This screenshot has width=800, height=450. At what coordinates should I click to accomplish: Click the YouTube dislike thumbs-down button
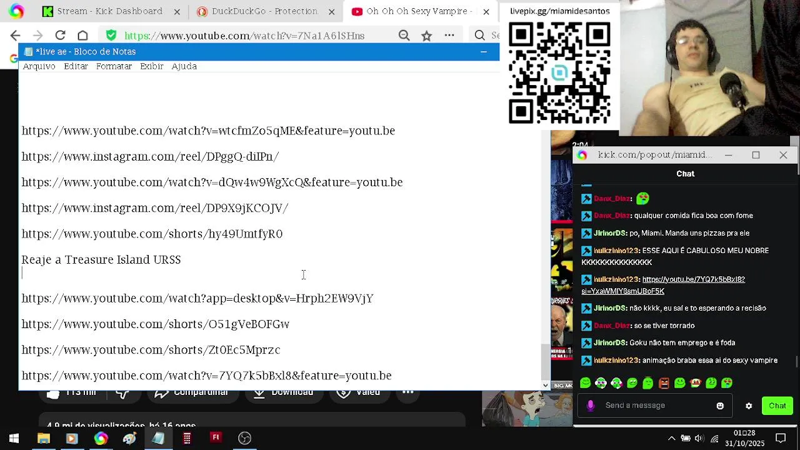pyautogui.click(x=122, y=393)
